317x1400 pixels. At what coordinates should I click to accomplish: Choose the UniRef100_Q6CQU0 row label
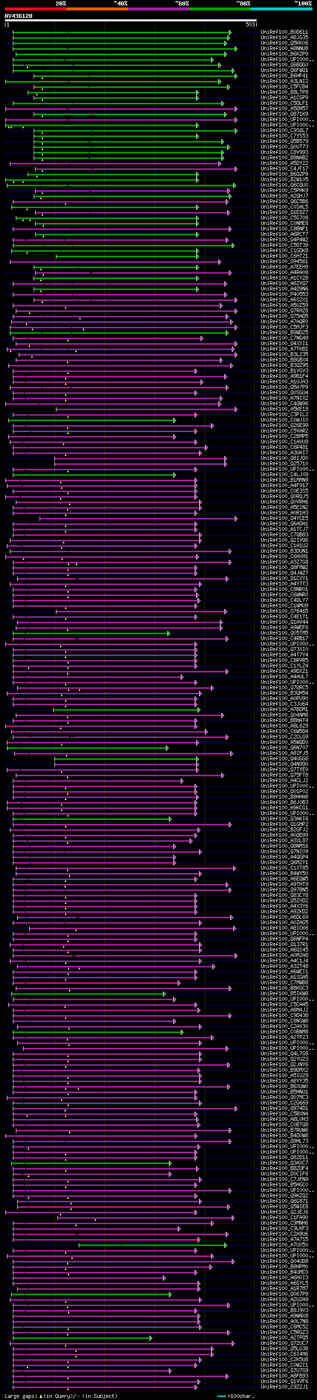pos(284,185)
